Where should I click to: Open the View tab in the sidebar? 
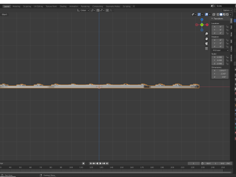tap(231, 34)
